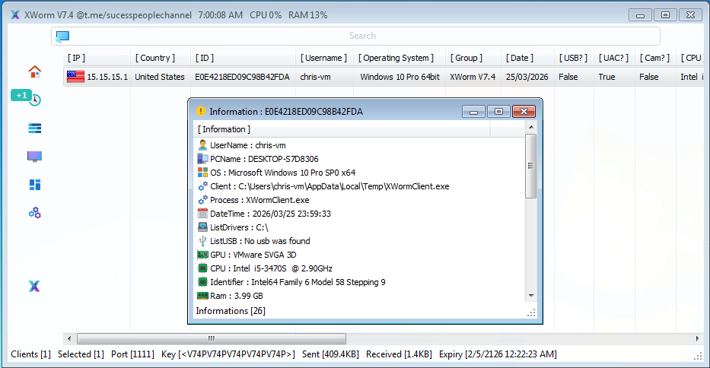This screenshot has height=368, width=710.
Task: Select the UserName user icon row
Action: coord(202,145)
